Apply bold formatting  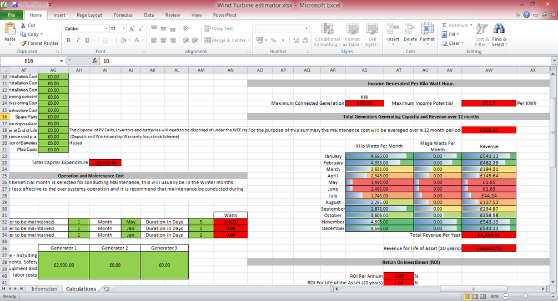[68, 40]
